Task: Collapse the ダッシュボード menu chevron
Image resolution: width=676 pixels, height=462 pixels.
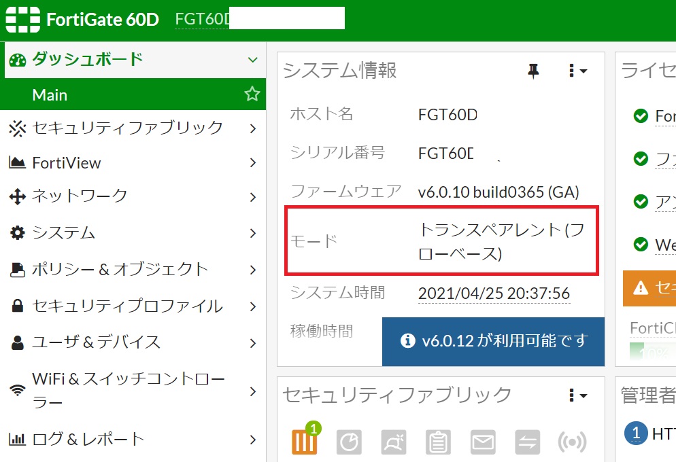Action: 252,59
